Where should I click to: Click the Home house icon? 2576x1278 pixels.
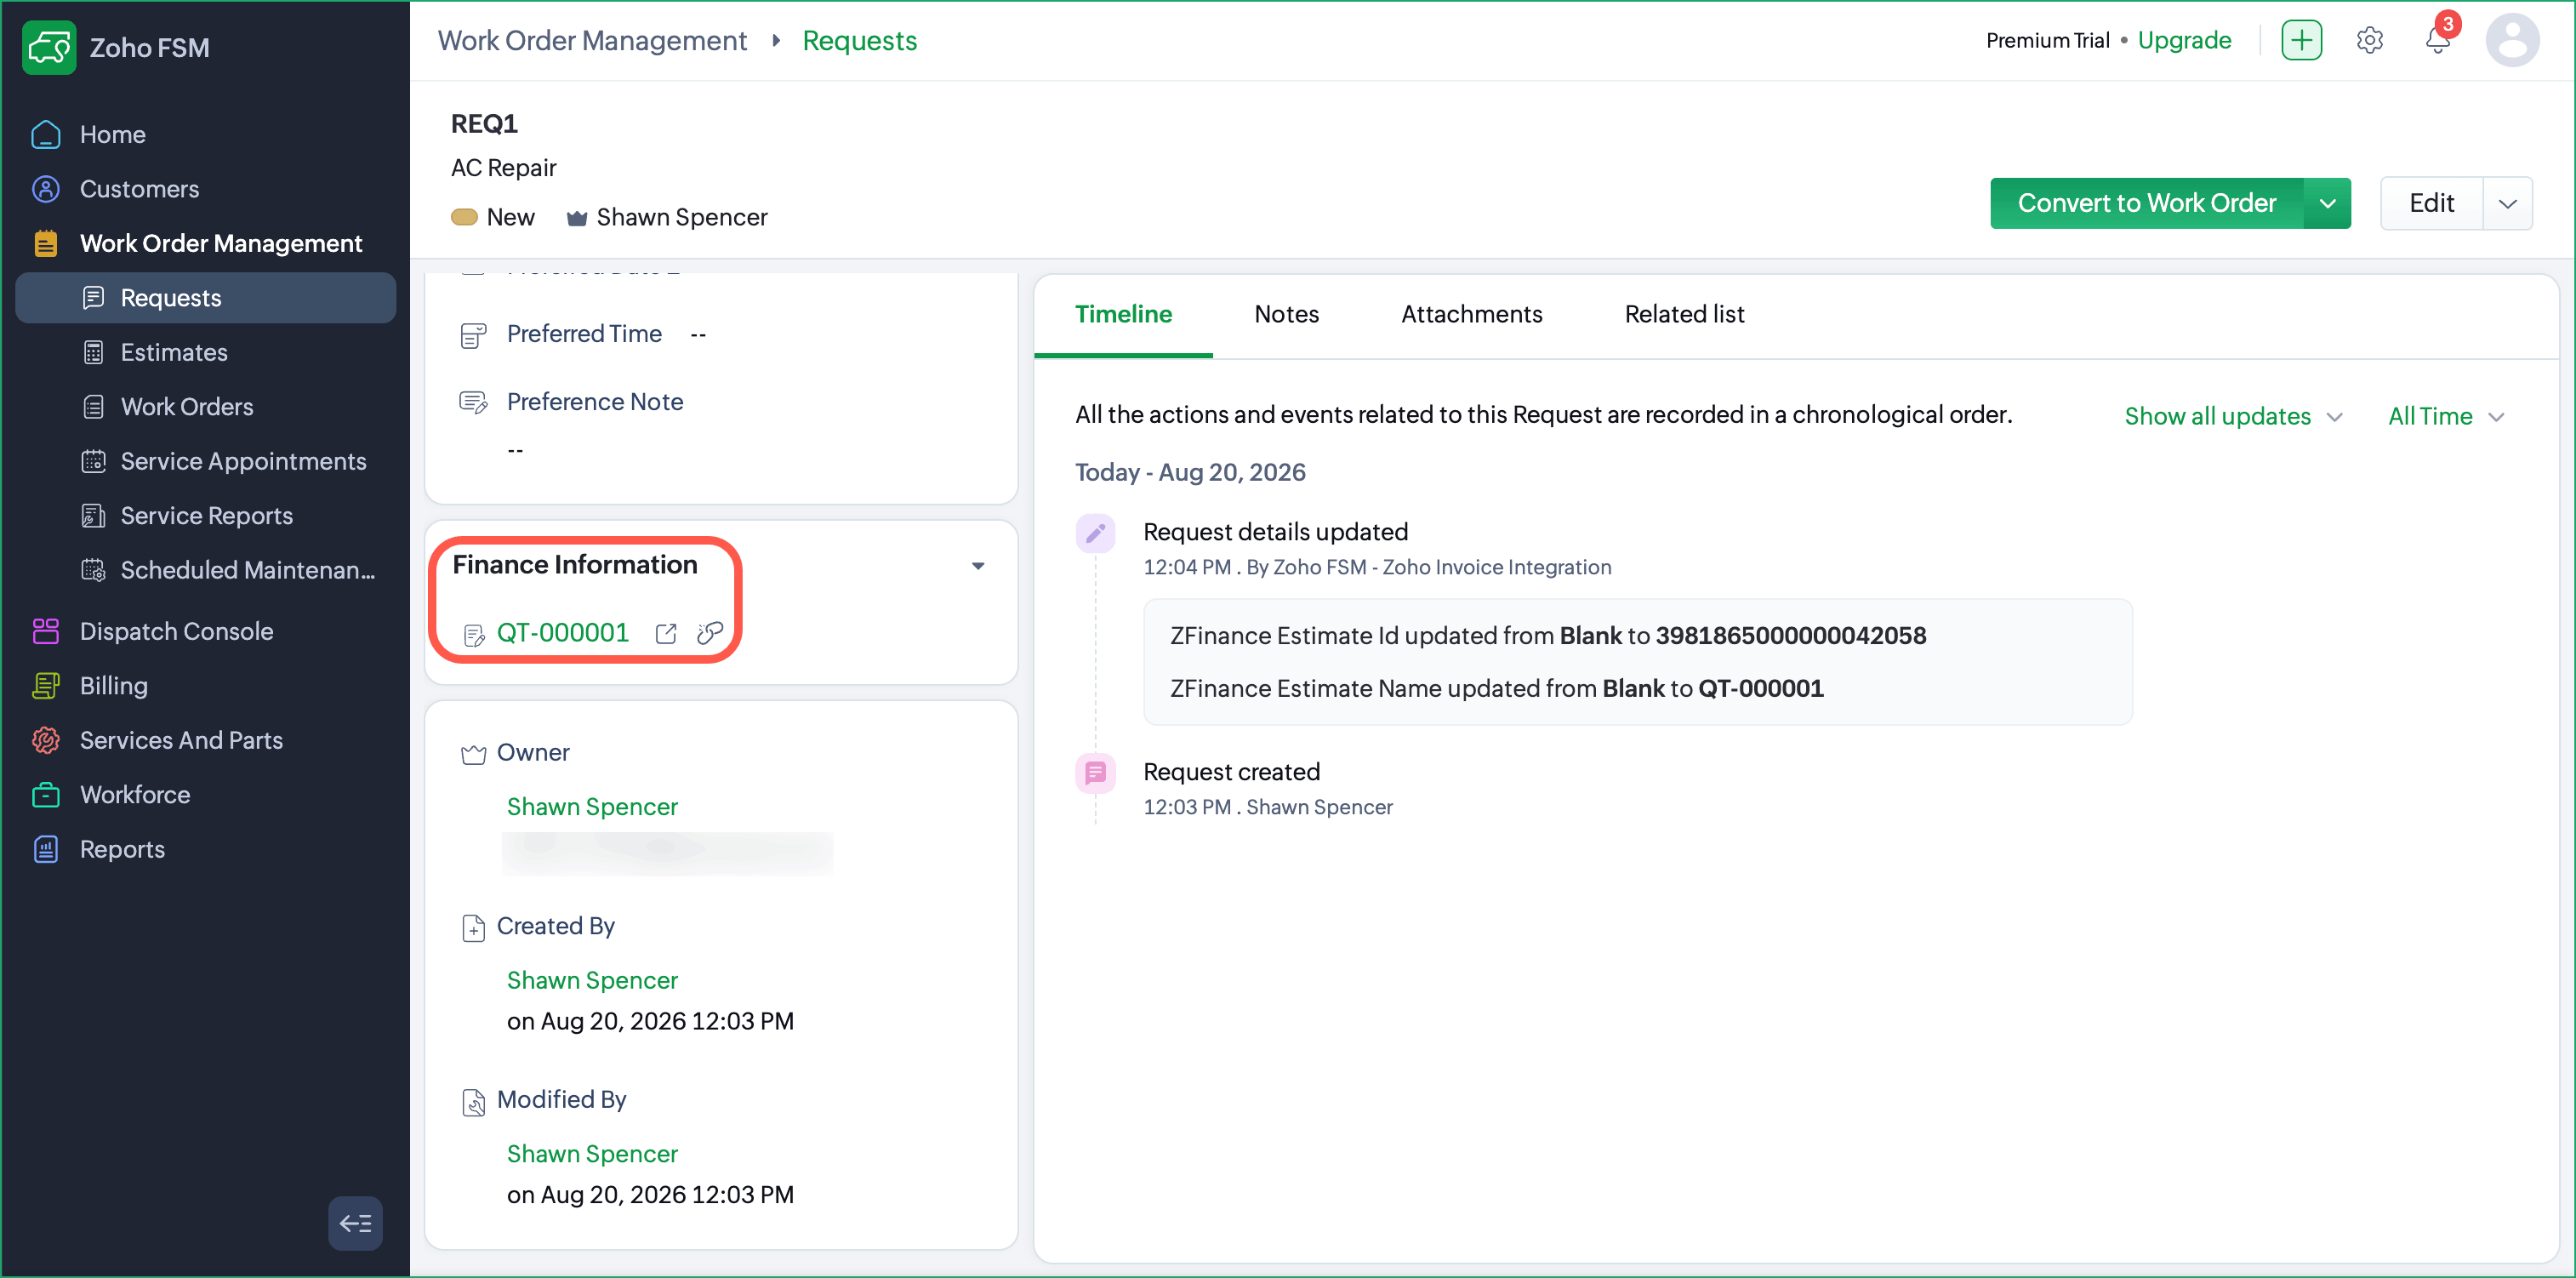46,135
